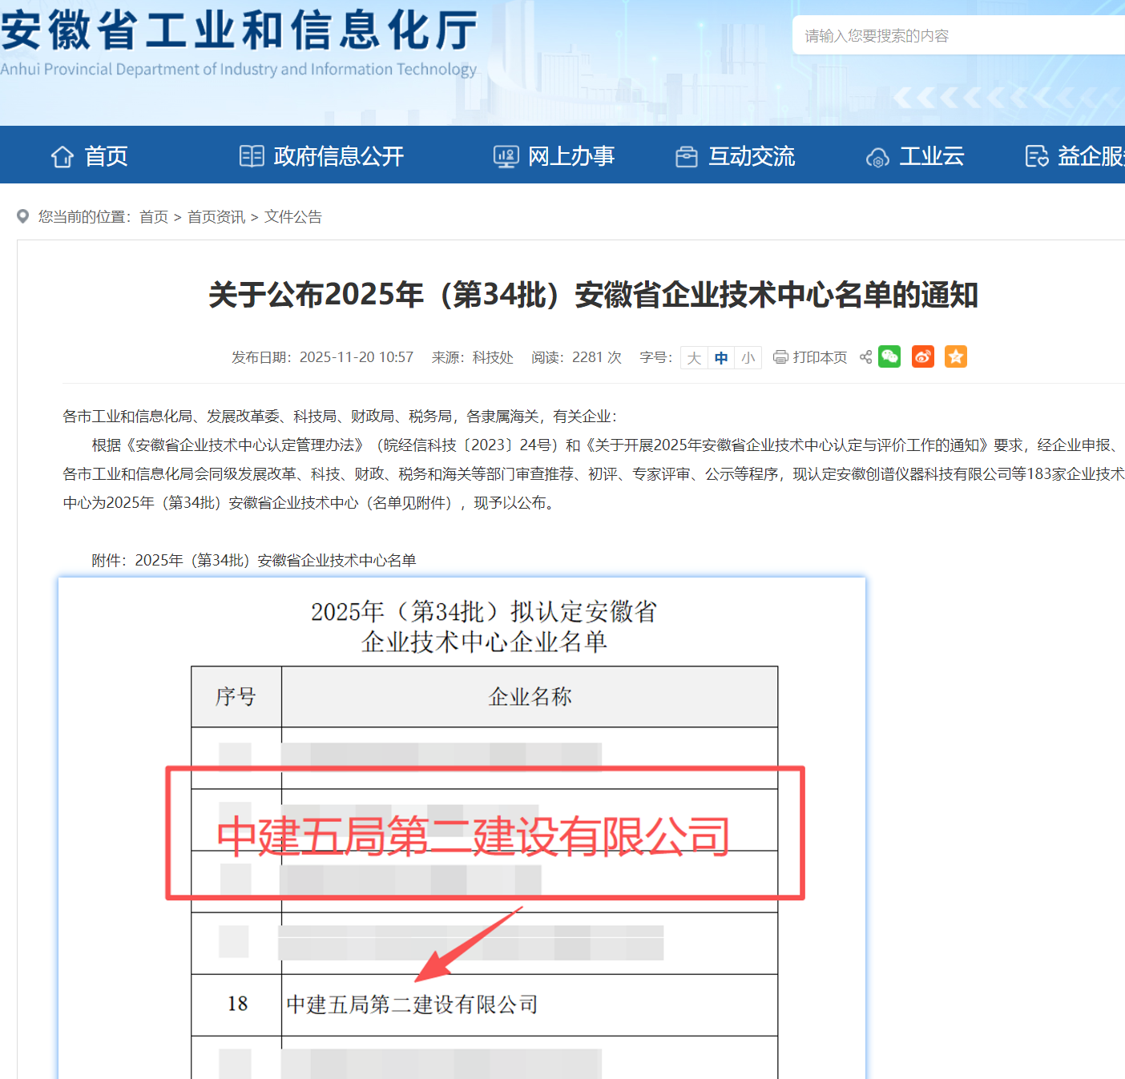
Task: Click the printer icon next to 打印本页
Action: [x=780, y=356]
